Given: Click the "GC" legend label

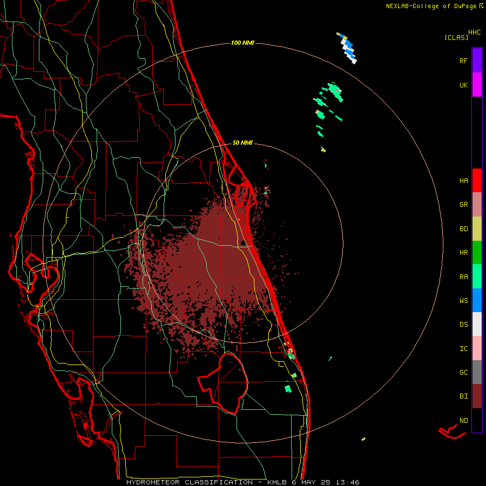Looking at the screenshot, I should click(463, 372).
